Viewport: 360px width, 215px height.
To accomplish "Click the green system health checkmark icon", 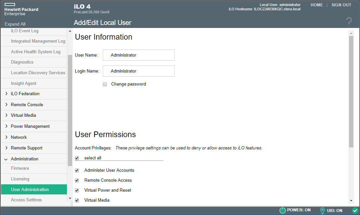I will pos(355,210).
